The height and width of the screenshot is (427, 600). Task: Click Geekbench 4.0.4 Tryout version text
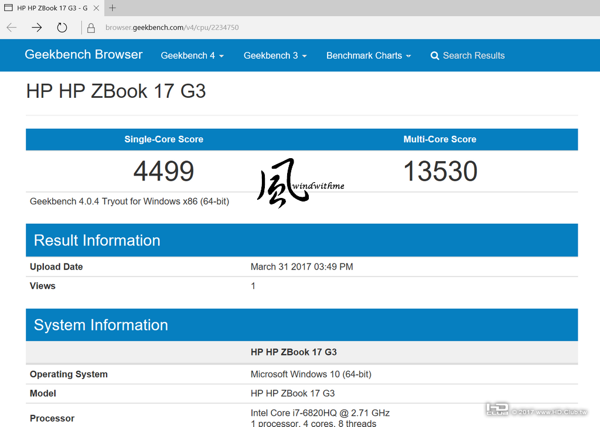pyautogui.click(x=129, y=201)
